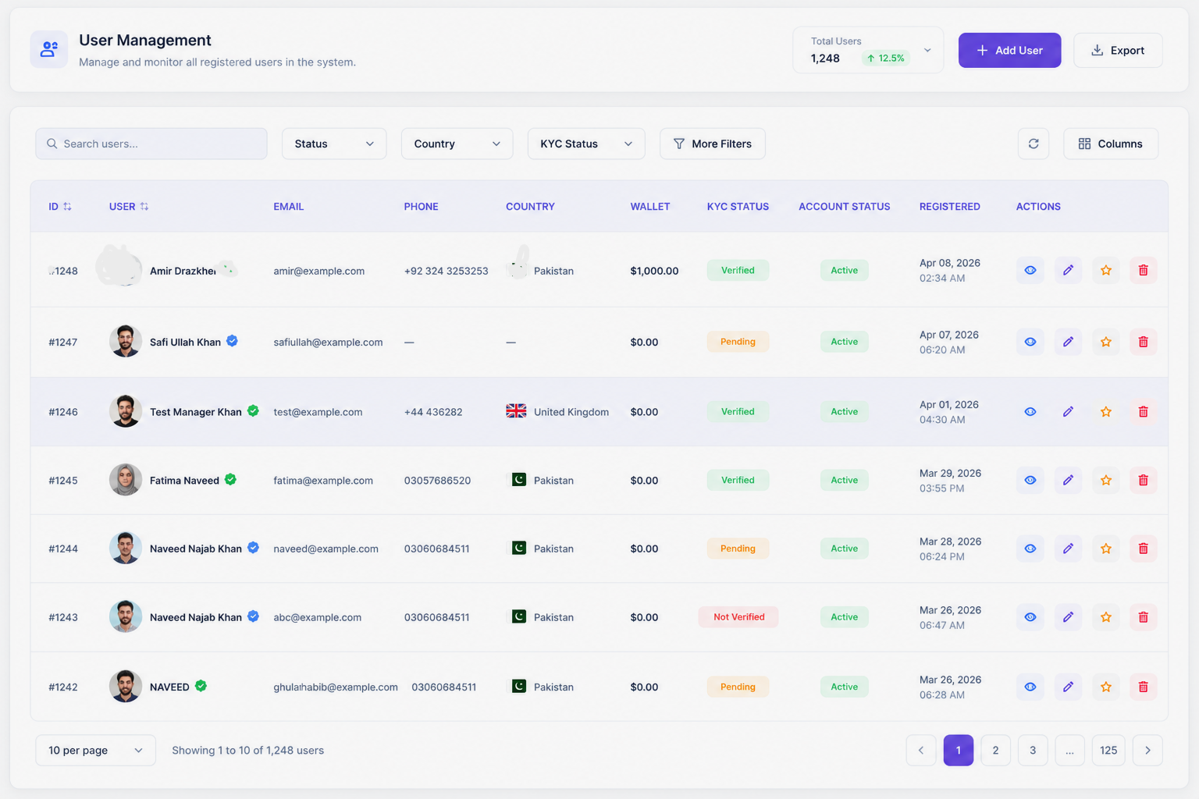Open More Filters
1199x799 pixels.
(712, 144)
